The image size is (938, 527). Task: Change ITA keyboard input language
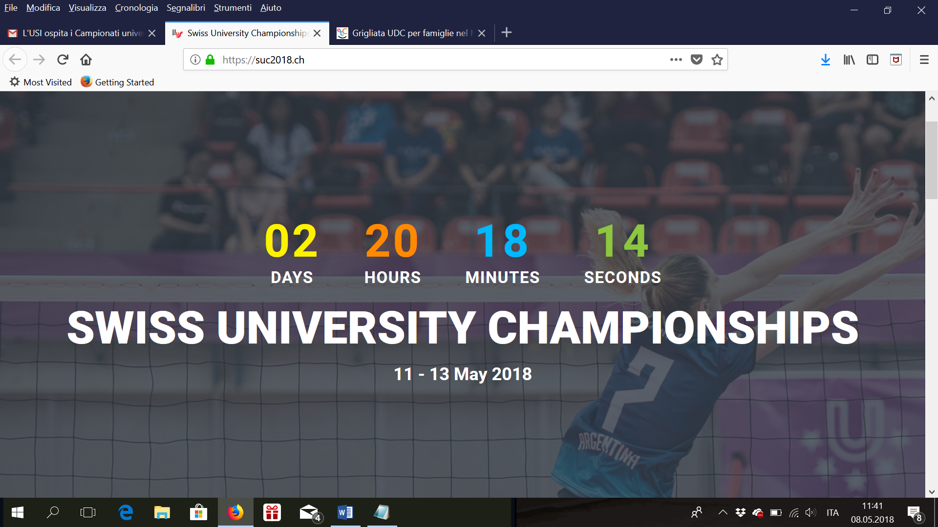(x=832, y=513)
